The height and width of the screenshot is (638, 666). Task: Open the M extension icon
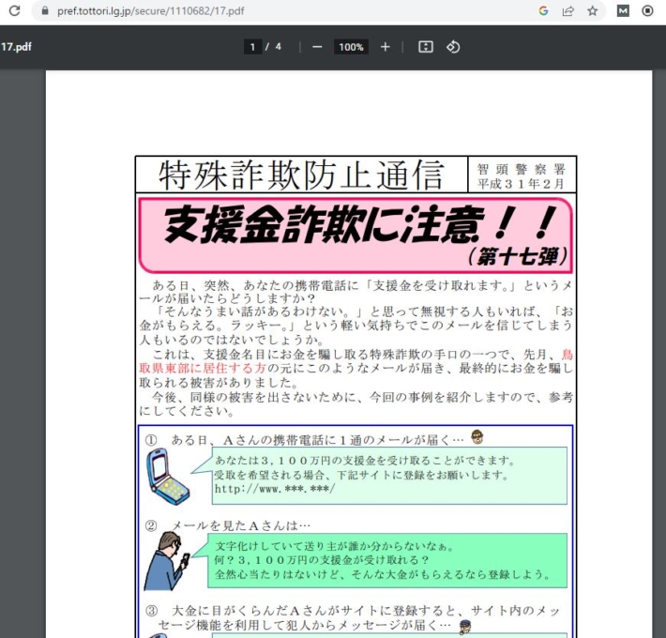click(623, 10)
